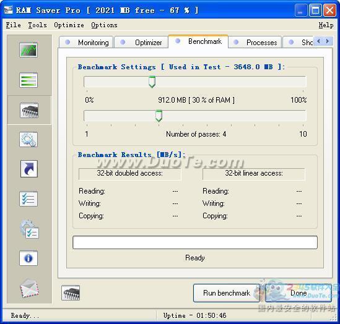Click the 'Number of passes: 4' label

coord(196,134)
